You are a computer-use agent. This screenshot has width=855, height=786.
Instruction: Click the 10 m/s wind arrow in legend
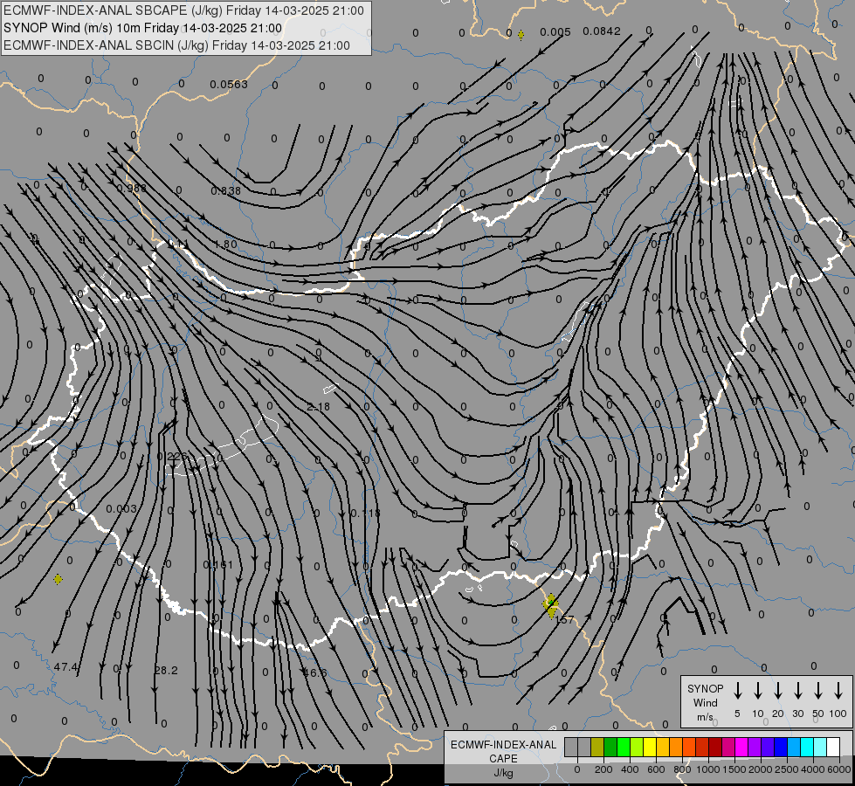tap(758, 691)
